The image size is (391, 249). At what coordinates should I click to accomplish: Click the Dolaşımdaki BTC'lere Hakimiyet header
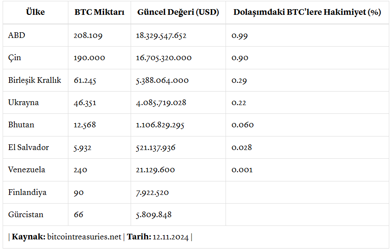[307, 12]
